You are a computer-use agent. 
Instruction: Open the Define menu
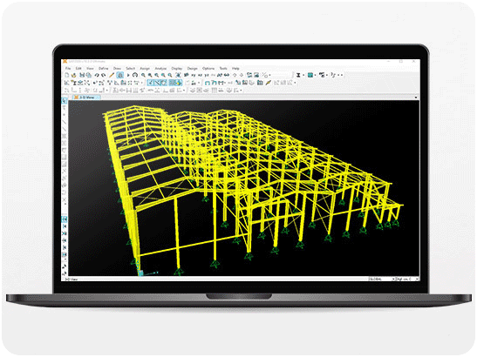point(104,69)
